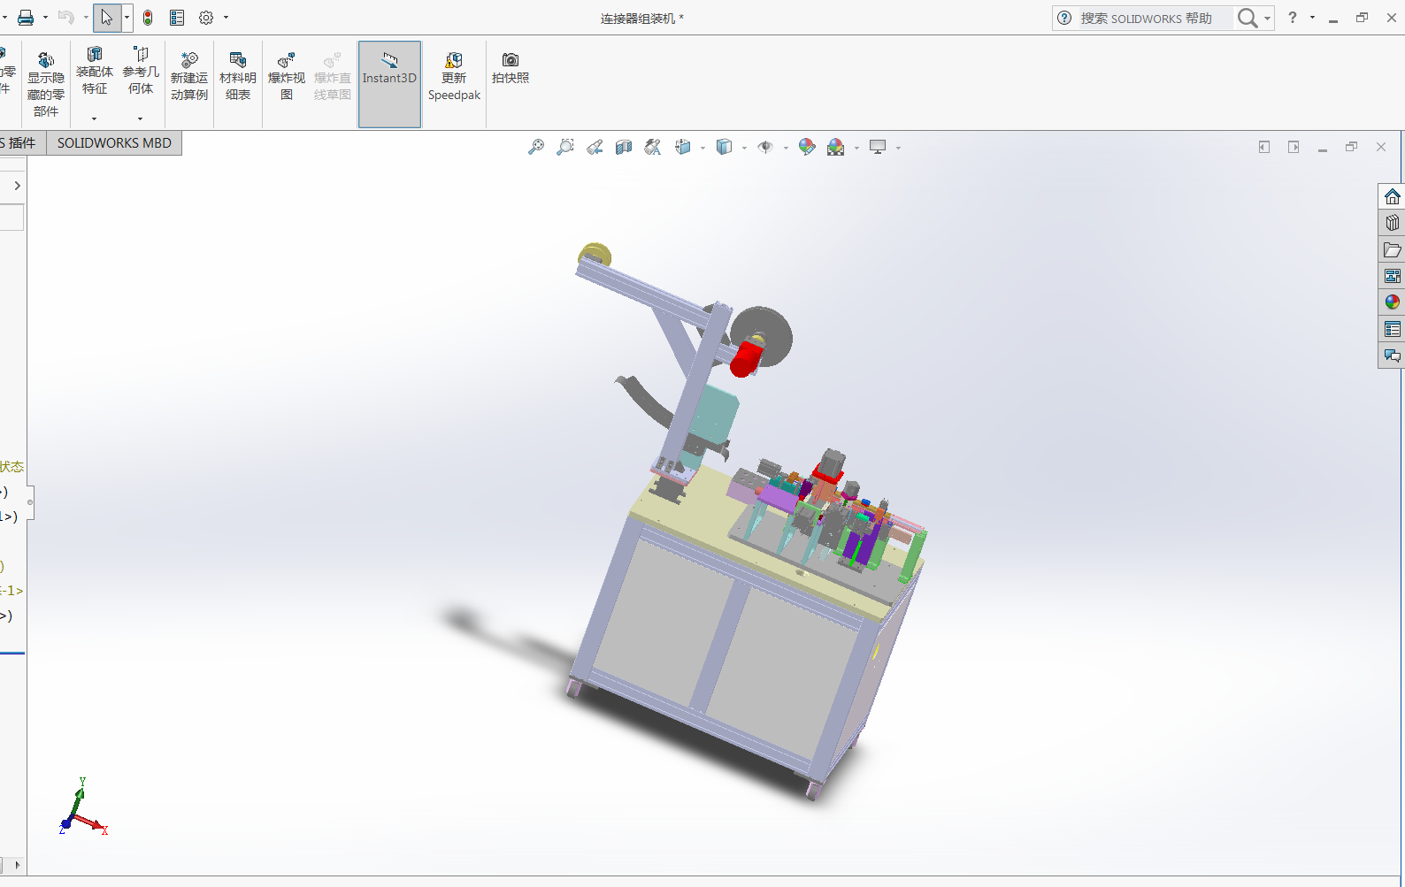Activate the Section View tool
This screenshot has height=887, width=1405.
pos(624,148)
